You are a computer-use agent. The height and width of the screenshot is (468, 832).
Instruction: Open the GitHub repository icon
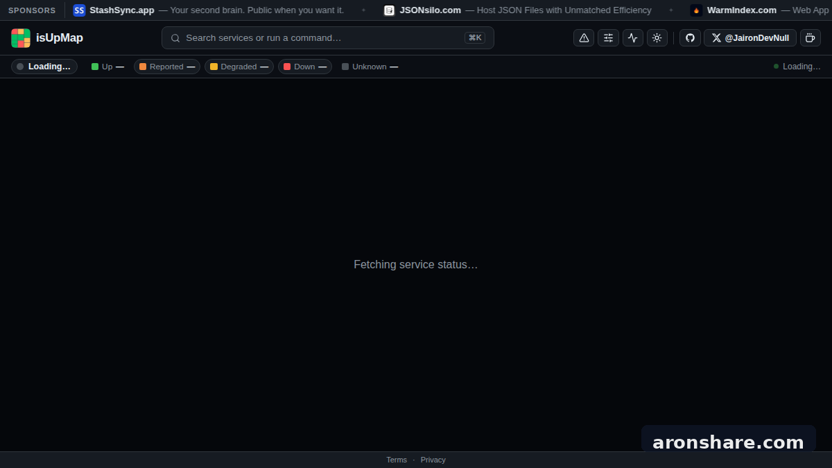coord(690,38)
